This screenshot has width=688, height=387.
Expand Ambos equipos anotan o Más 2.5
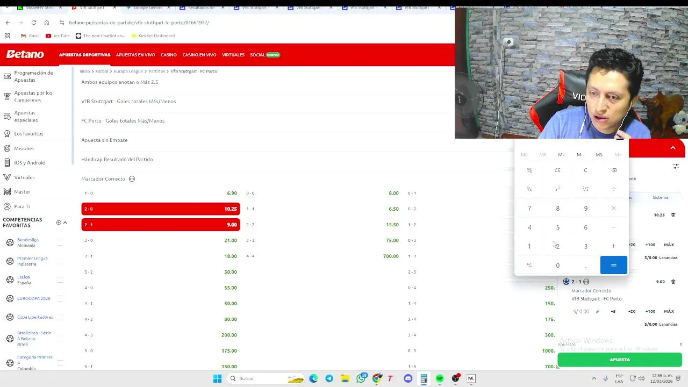click(119, 82)
